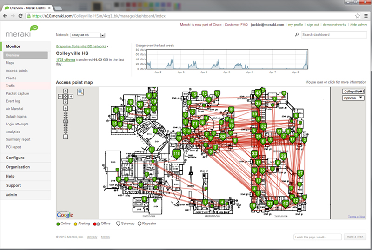Image resolution: width=372 pixels, height=250 pixels.
Task: Click access point marker 43
Action: pyautogui.click(x=286, y=204)
